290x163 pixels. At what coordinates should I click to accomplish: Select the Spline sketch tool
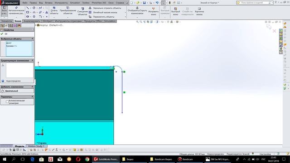[40, 8]
